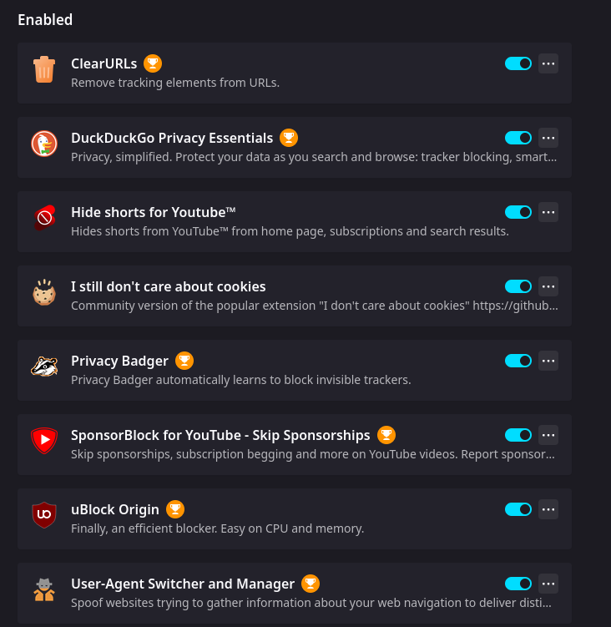Click the ClearURLs trash can icon
This screenshot has height=627, width=611.
pos(44,69)
